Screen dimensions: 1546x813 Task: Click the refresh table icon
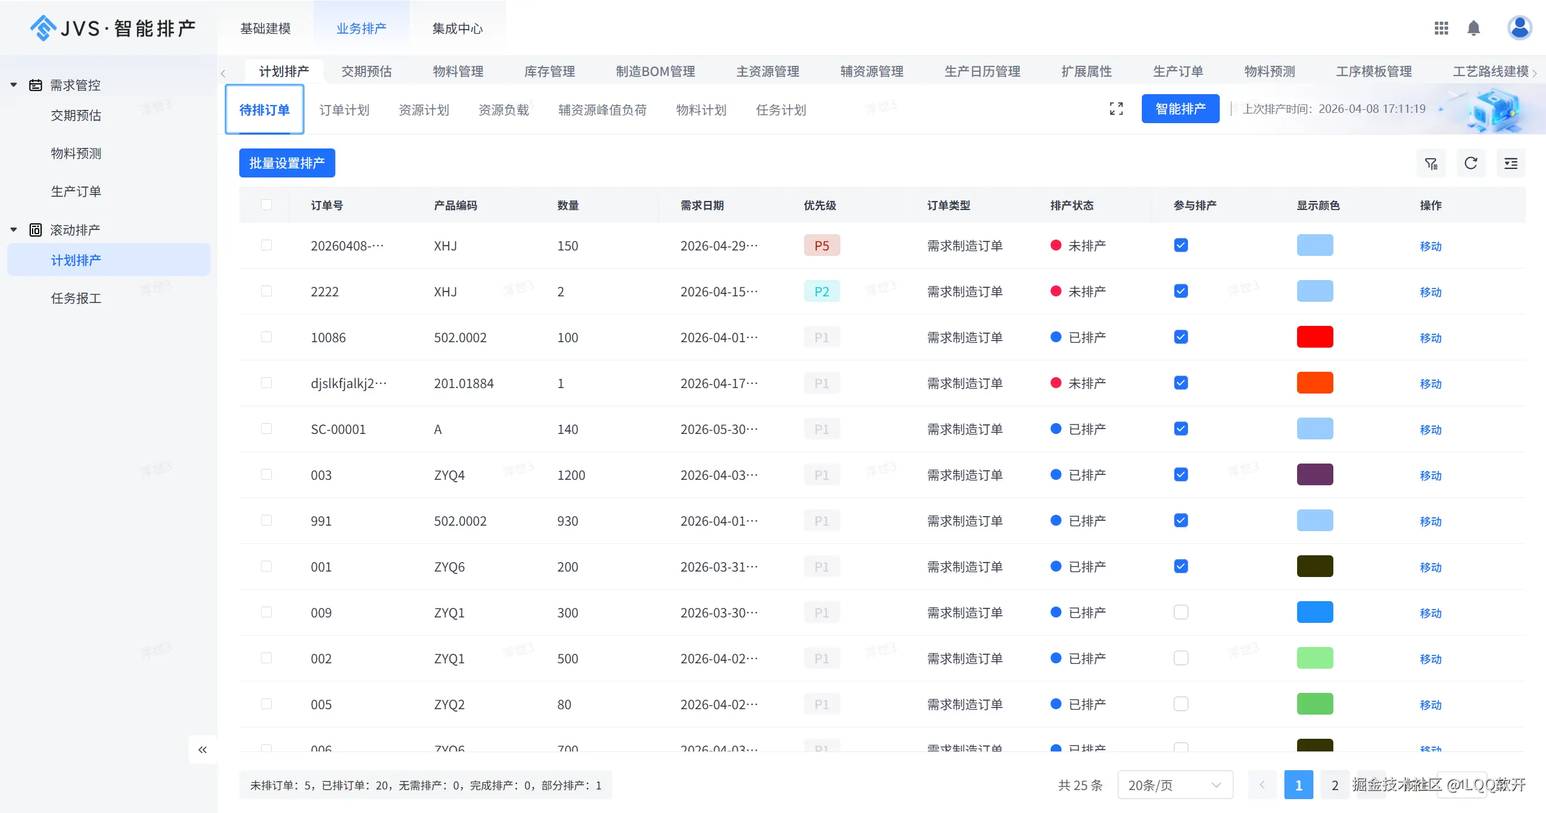[x=1470, y=164]
